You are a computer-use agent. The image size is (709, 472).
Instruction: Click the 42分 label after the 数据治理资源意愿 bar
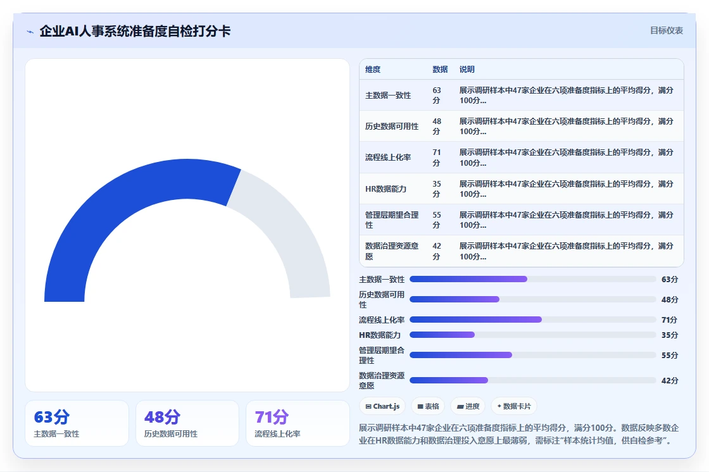click(x=670, y=380)
